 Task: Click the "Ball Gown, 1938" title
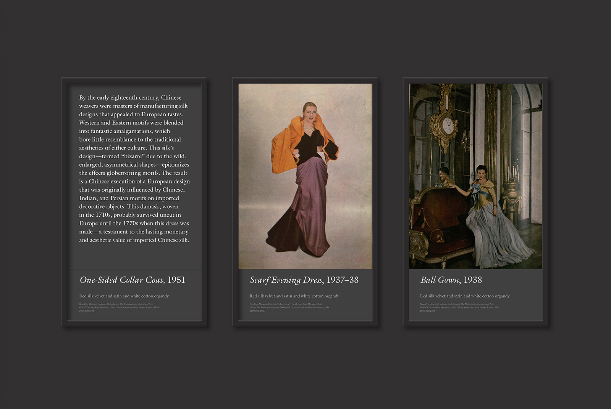pos(451,280)
